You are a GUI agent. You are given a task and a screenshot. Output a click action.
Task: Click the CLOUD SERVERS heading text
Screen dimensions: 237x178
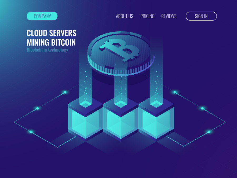[x=51, y=33]
